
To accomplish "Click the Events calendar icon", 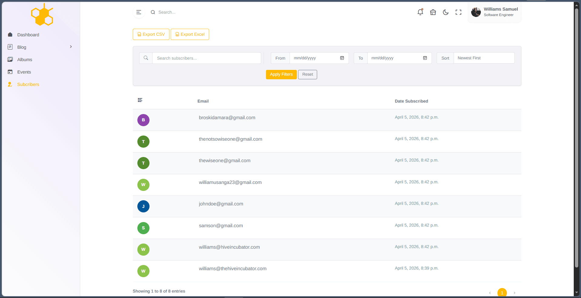I will pos(10,72).
